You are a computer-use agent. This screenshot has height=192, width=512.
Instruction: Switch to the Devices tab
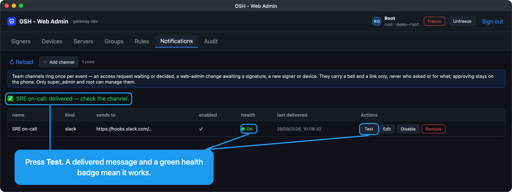(52, 41)
